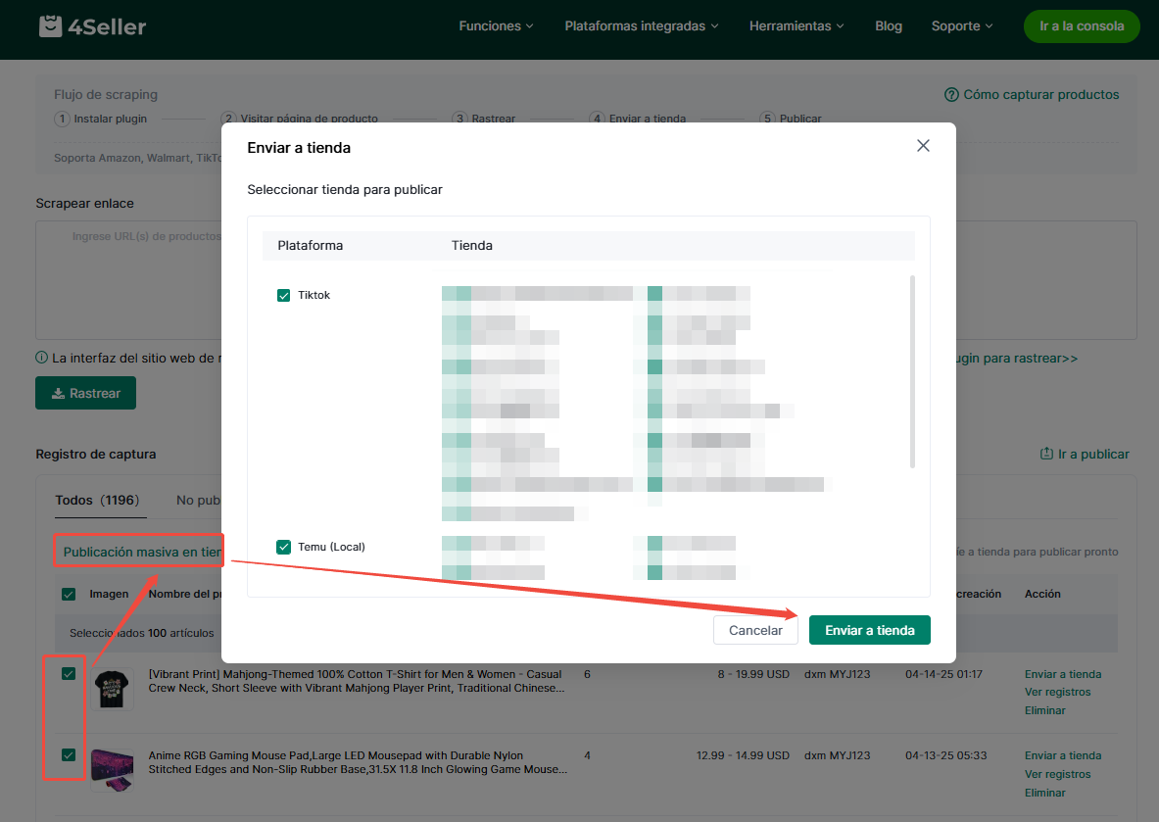Open the Plataformas integradas dropdown
The width and height of the screenshot is (1159, 822).
coord(641,26)
